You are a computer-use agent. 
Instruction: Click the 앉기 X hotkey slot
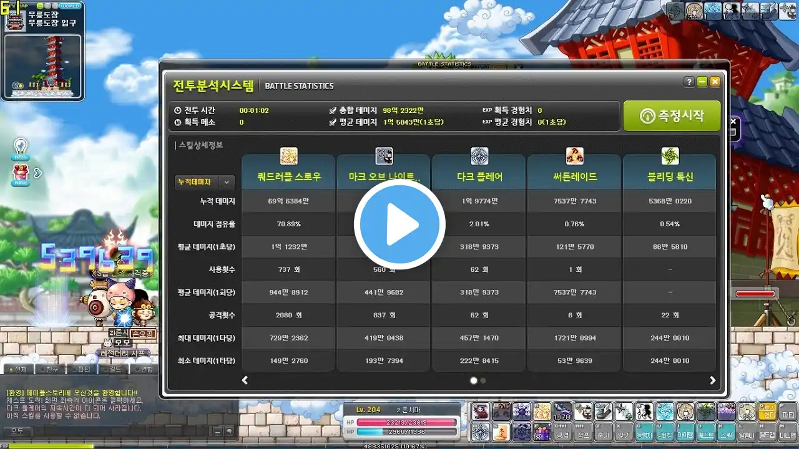pyautogui.click(x=624, y=432)
